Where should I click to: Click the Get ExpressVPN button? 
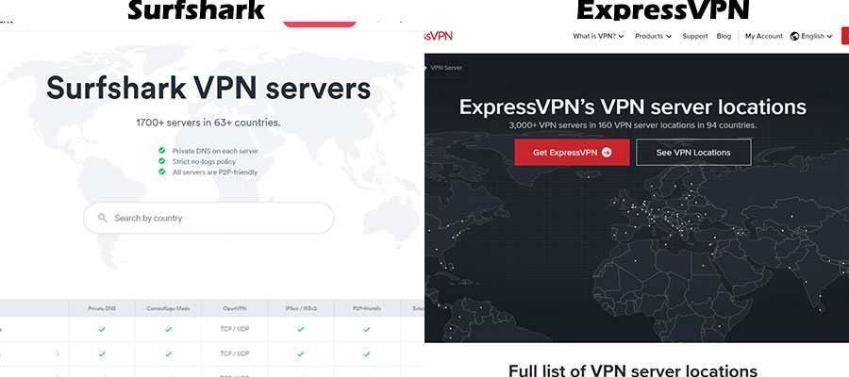(x=572, y=153)
